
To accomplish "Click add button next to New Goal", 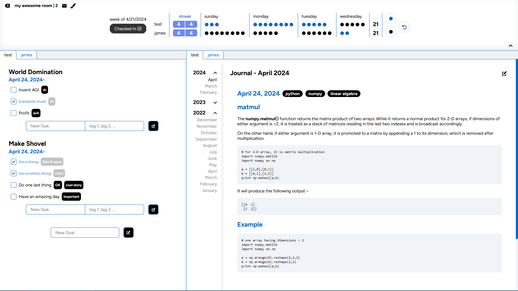I will [x=128, y=233].
